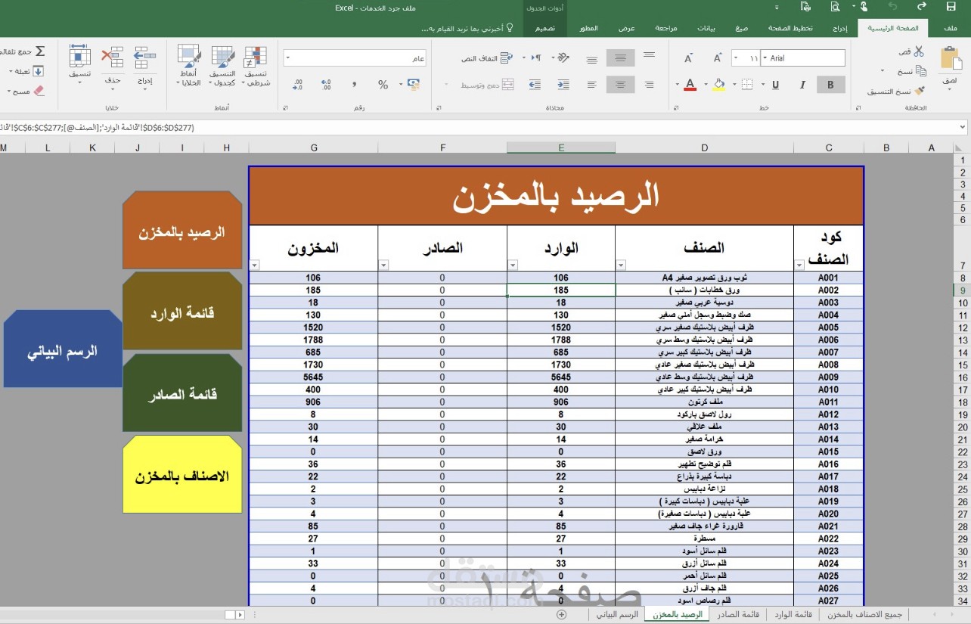The width and height of the screenshot is (971, 624).
Task: Click the Wrap Text (التفاف النص) icon
Action: point(507,58)
